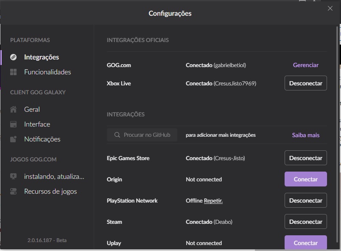Click the Geral home icon

(x=13, y=109)
